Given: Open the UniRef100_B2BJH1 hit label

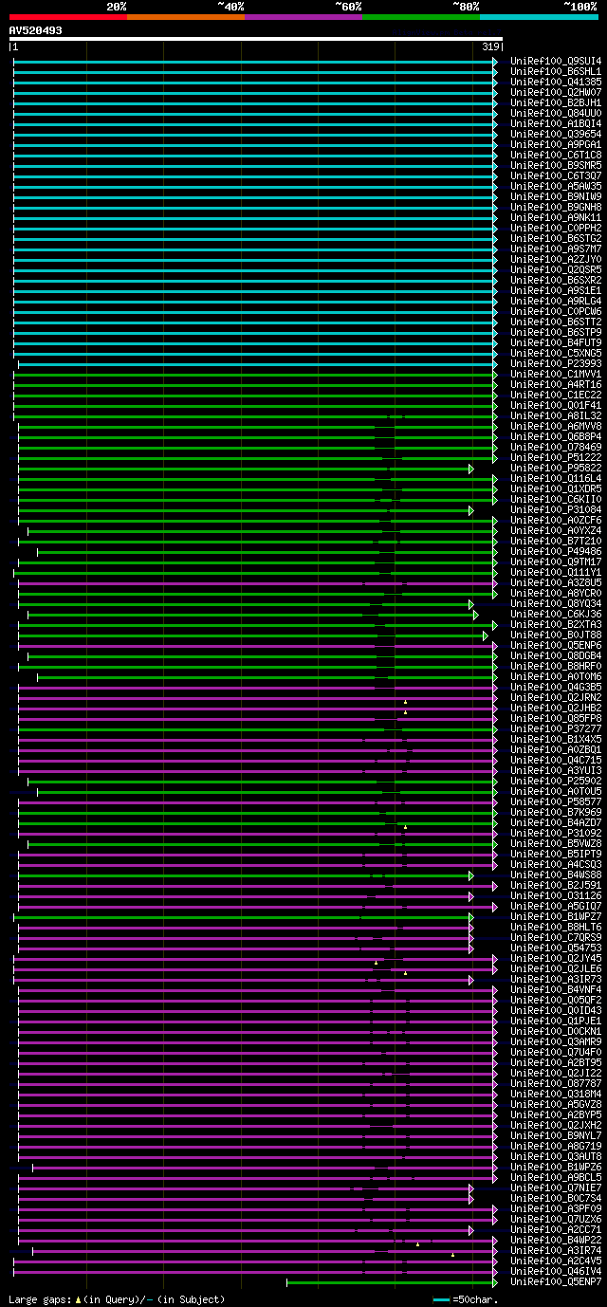Looking at the screenshot, I should [x=556, y=103].
